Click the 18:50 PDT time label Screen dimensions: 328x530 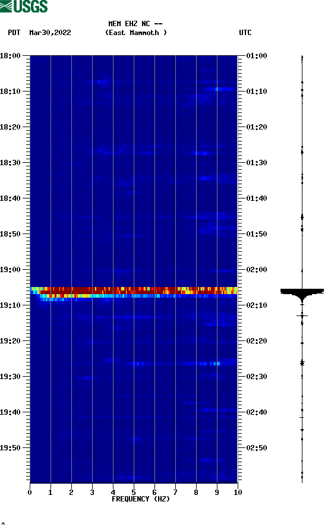(x=10, y=234)
